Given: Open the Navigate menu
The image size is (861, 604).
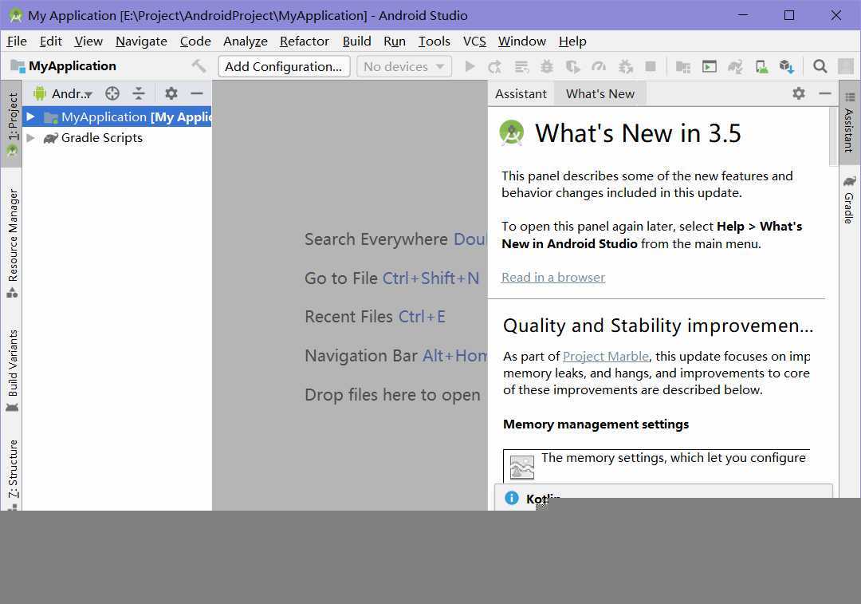Looking at the screenshot, I should (x=141, y=41).
